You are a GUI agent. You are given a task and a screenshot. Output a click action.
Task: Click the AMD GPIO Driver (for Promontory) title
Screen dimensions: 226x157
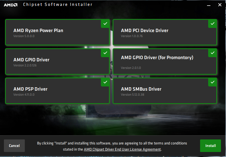[x=157, y=58]
